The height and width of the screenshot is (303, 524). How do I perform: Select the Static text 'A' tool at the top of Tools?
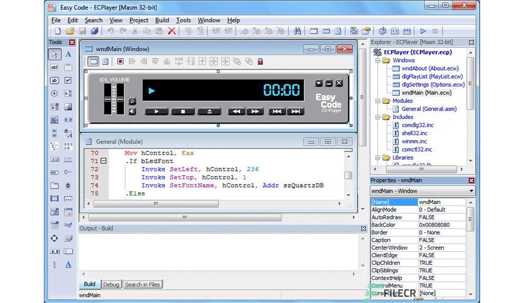click(68, 54)
